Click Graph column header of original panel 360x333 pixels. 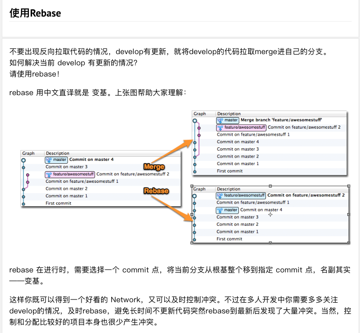pyautogui.click(x=28, y=153)
